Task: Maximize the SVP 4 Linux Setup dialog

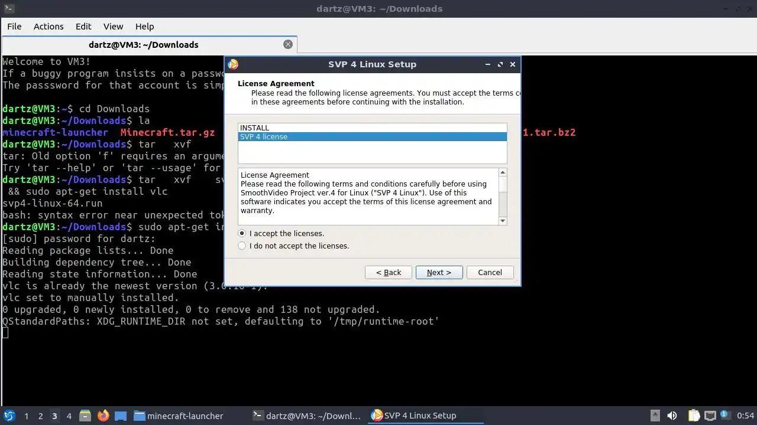Action: coord(500,64)
